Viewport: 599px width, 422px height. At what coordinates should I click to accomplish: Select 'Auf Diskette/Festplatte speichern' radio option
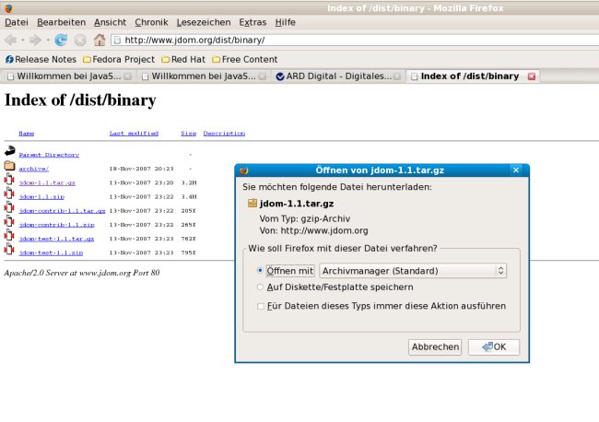[260, 287]
